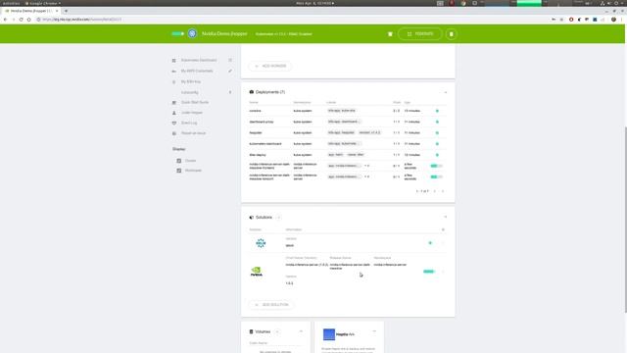Click the Kubeconfig download icon
The width and height of the screenshot is (627, 353).
(x=230, y=92)
